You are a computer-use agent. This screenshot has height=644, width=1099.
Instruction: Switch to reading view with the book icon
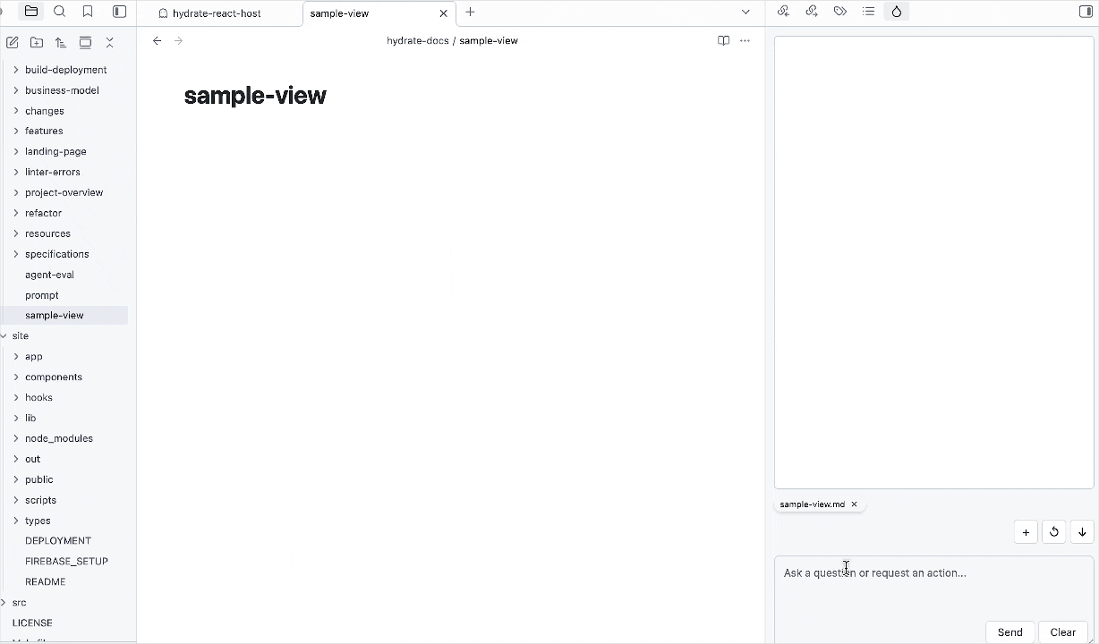pos(723,40)
